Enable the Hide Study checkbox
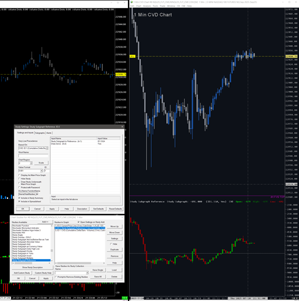The height and width of the screenshot is (301, 299). (x=19, y=179)
